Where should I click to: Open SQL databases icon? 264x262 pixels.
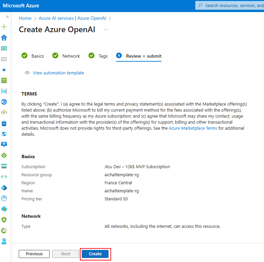4,123
